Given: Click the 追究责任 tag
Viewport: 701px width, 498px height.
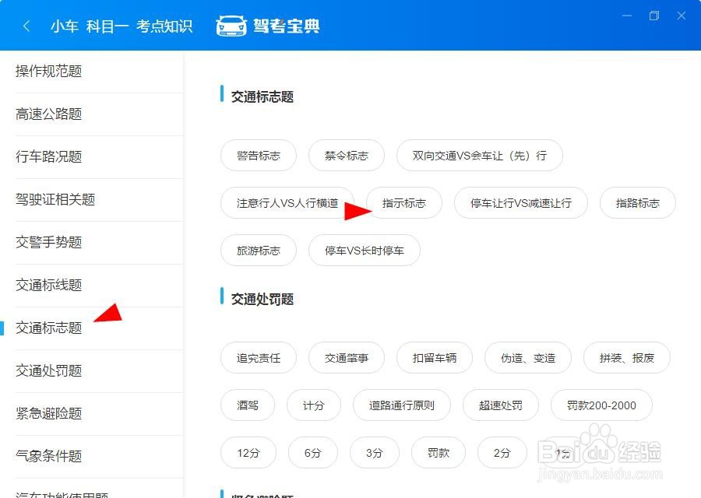Looking at the screenshot, I should [x=259, y=358].
